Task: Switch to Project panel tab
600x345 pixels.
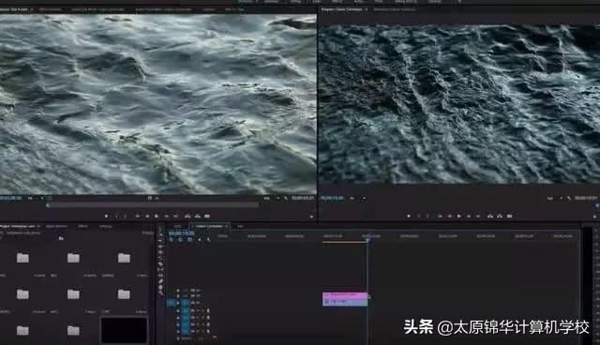Action: tap(17, 227)
